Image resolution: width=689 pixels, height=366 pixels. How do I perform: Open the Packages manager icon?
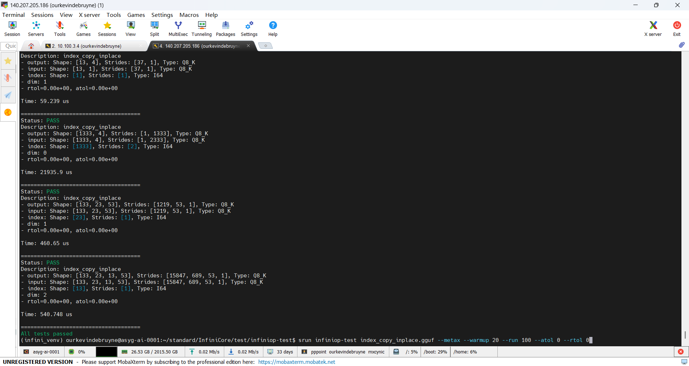225,28
